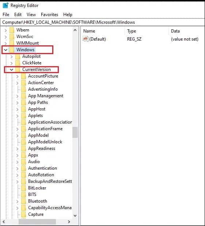Click the Bluetooth folder icon

tap(24, 201)
